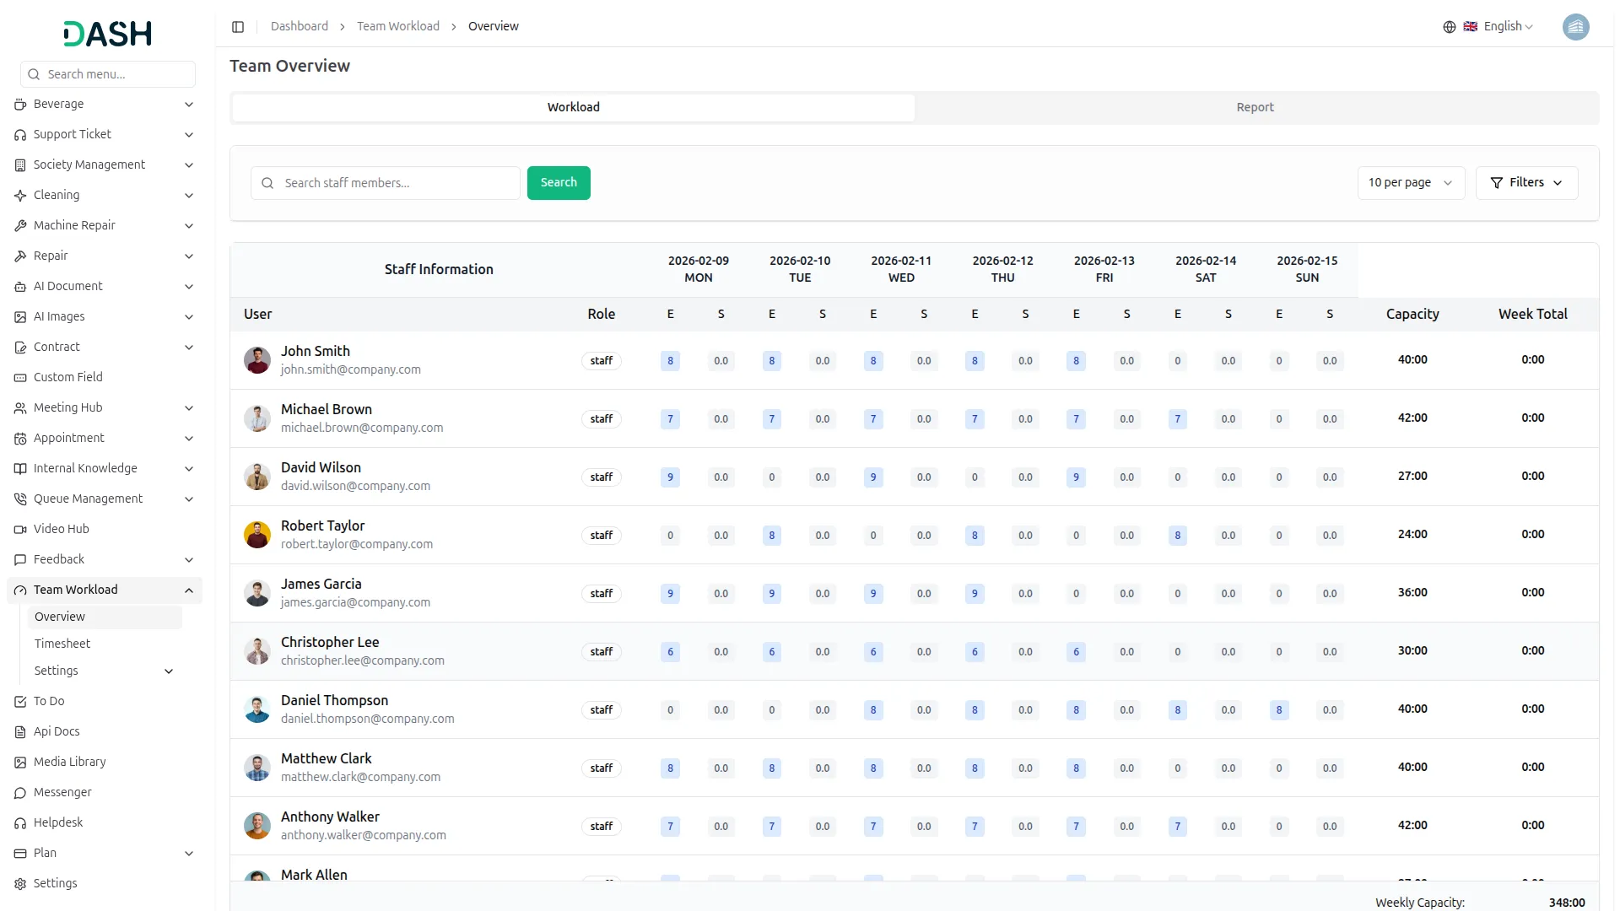The width and height of the screenshot is (1620, 911).
Task: Click james.garcia@company.com email text
Action: [355, 603]
